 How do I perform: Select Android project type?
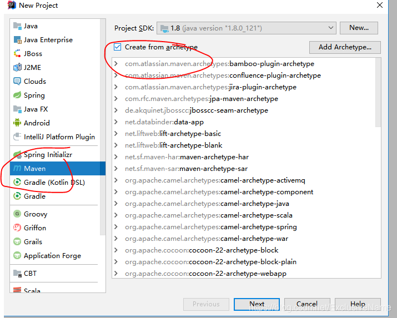coord(55,123)
